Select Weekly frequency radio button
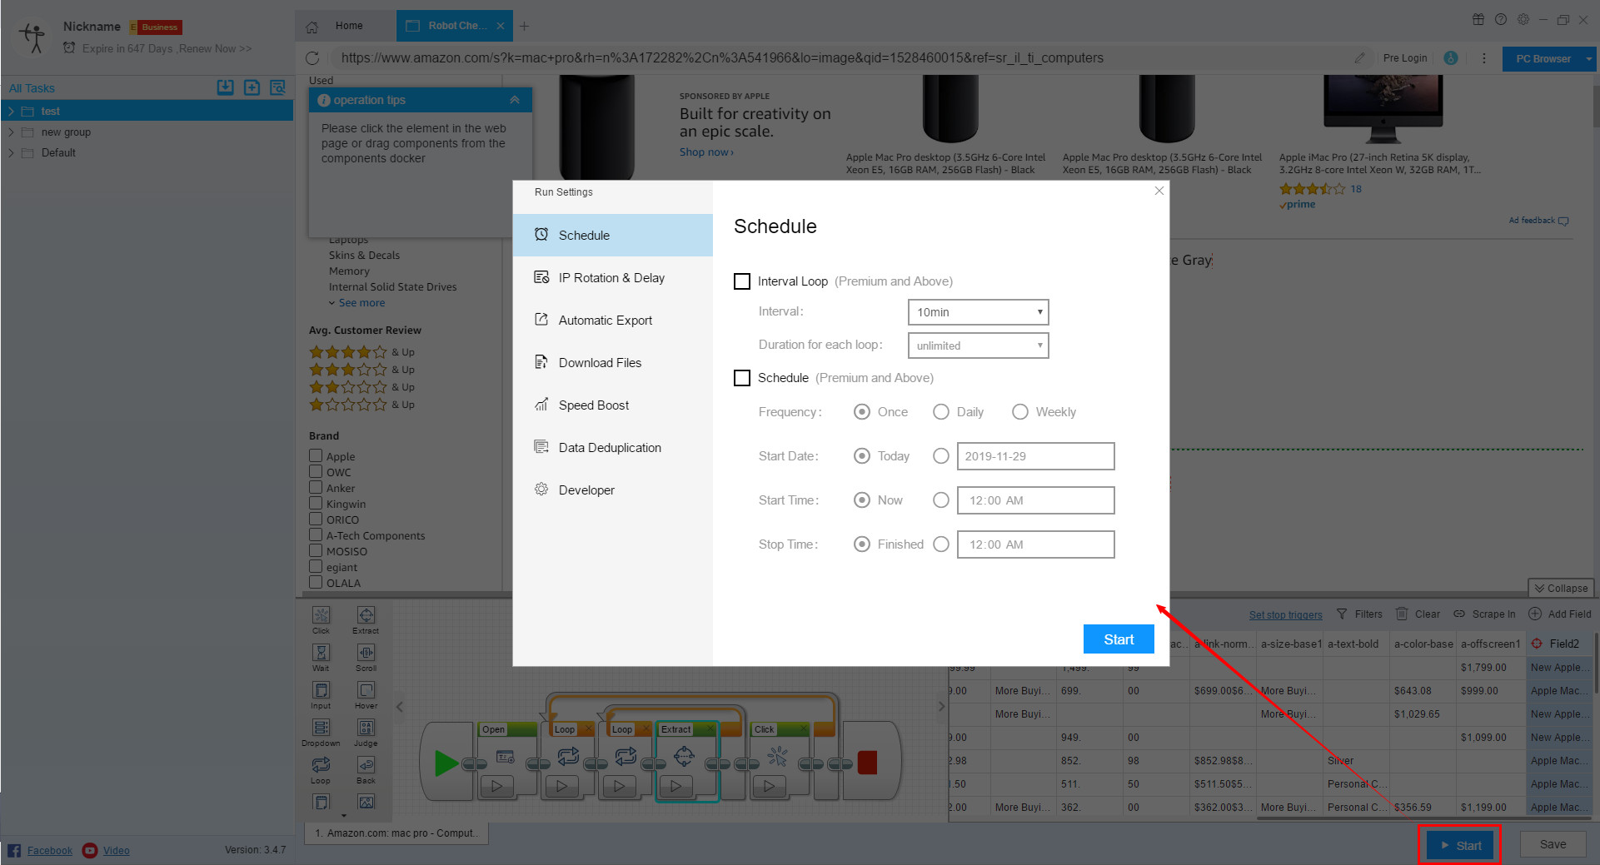 1020,411
